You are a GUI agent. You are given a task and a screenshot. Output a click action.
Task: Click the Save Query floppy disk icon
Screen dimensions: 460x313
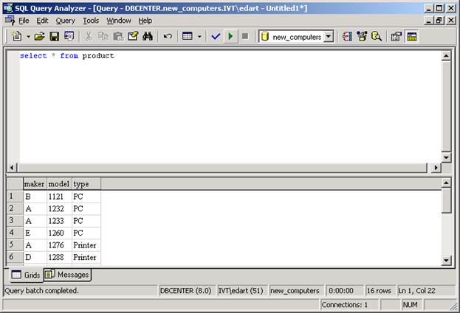click(x=55, y=37)
